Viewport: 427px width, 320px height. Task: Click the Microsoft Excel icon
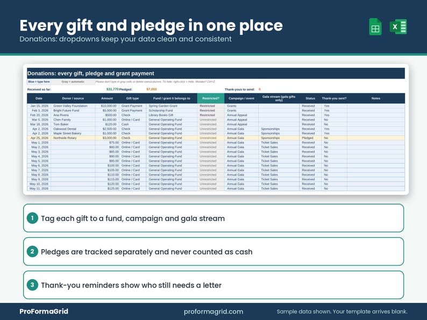tap(398, 27)
